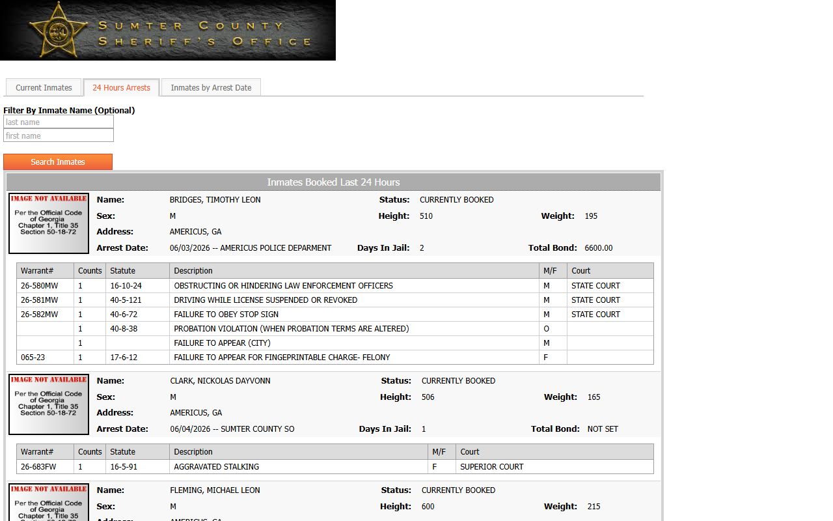Click warrant number 26-581MW
The height and width of the screenshot is (521, 833).
(x=39, y=300)
